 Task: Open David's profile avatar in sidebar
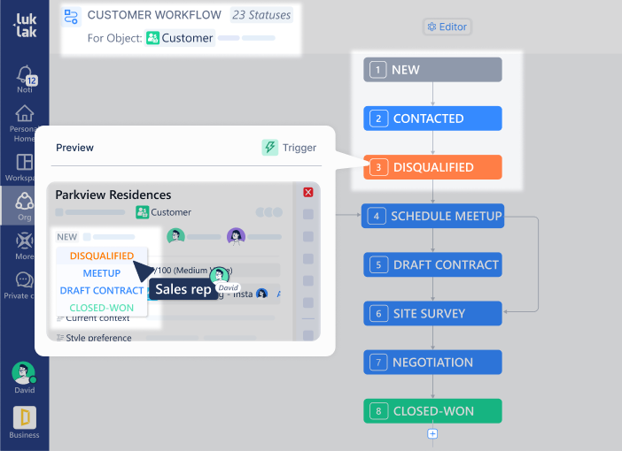click(24, 373)
